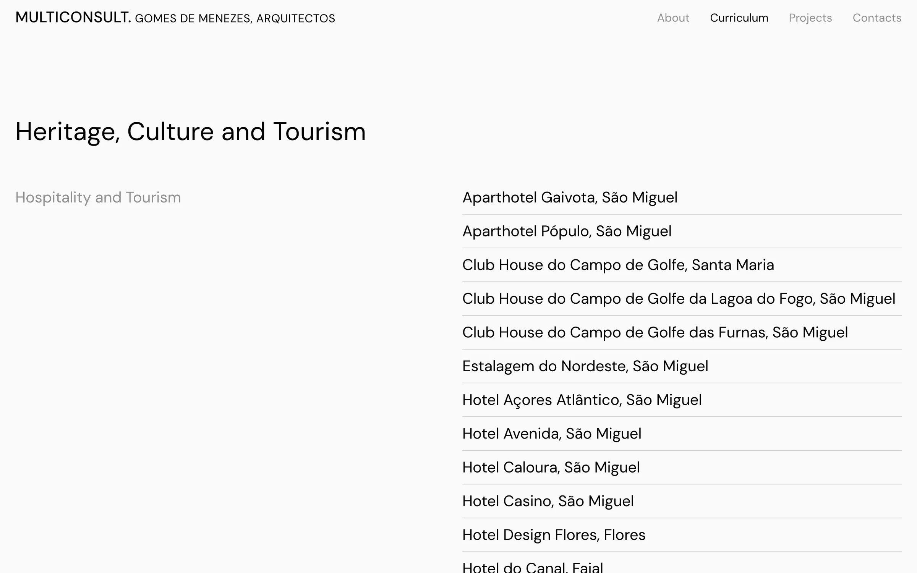Navigate to Contacts
This screenshot has width=917, height=573.
click(x=876, y=18)
